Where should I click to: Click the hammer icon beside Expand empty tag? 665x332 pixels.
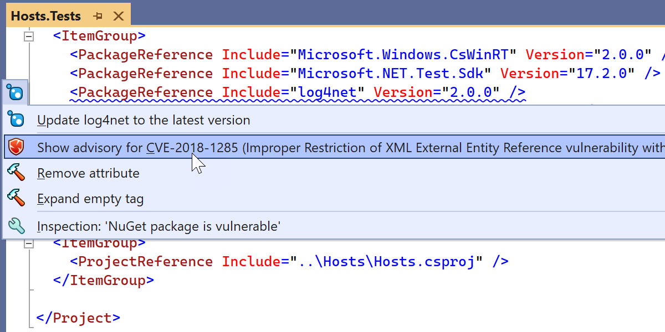16,198
